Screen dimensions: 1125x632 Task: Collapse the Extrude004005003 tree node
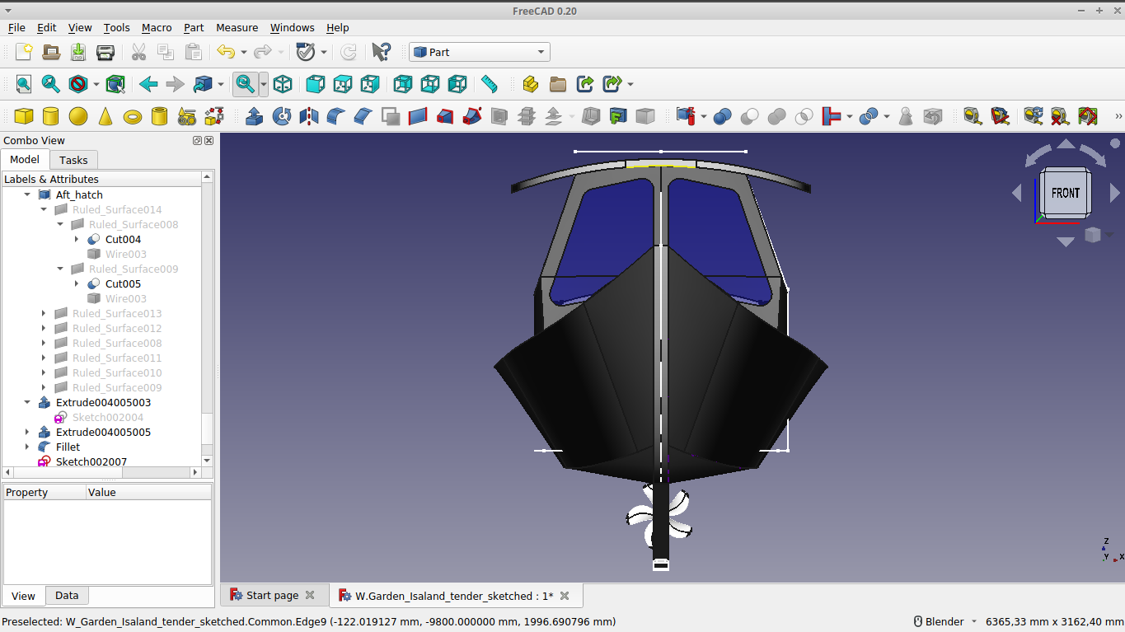pyautogui.click(x=27, y=402)
